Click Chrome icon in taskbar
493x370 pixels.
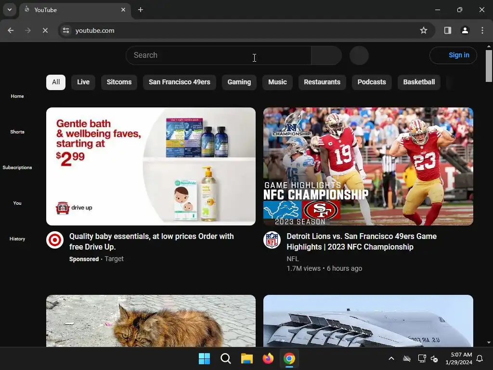289,358
